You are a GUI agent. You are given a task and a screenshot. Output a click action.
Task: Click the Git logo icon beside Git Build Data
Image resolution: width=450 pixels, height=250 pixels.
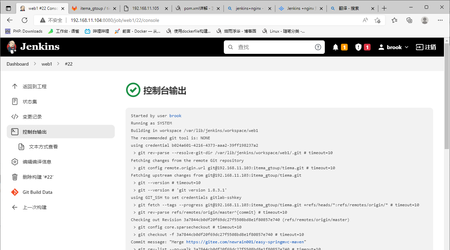pyautogui.click(x=15, y=192)
